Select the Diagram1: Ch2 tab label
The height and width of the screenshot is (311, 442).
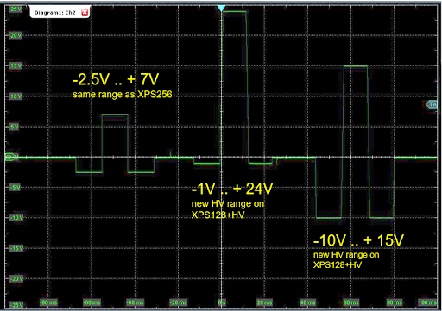pyautogui.click(x=55, y=13)
